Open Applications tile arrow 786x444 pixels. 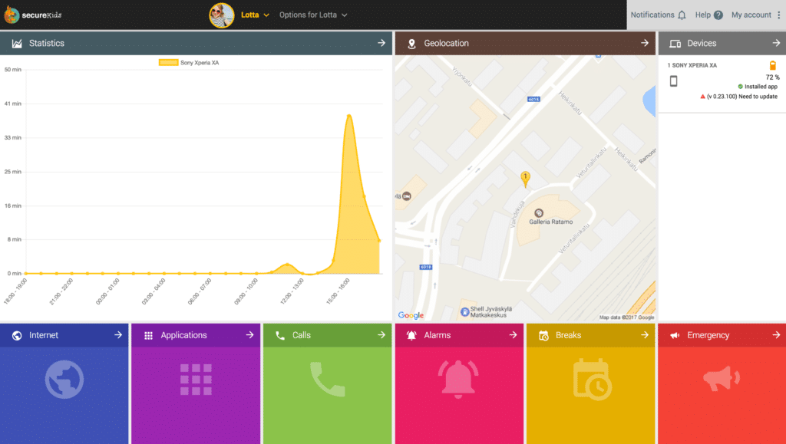coord(249,335)
